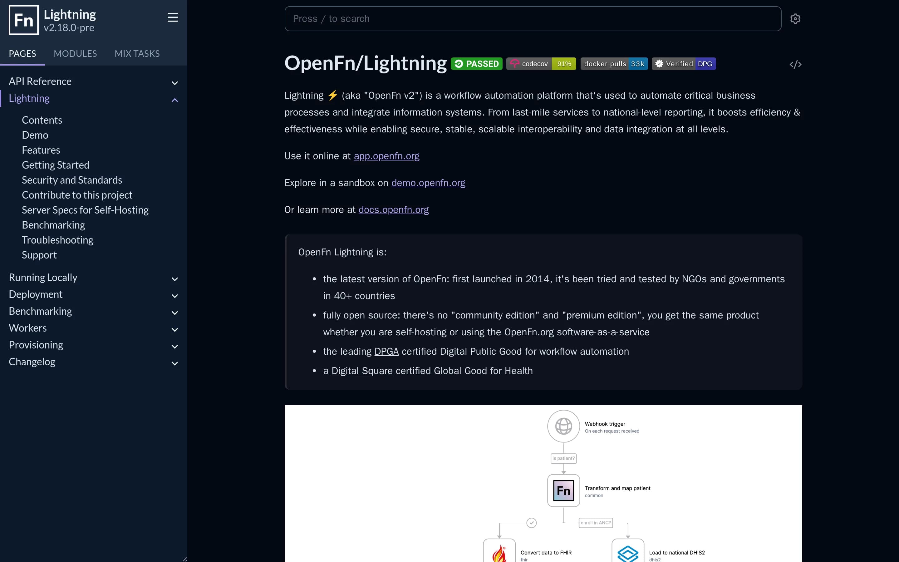The height and width of the screenshot is (562, 899).
Task: Expand the Provisioning chevron
Action: click(x=174, y=347)
